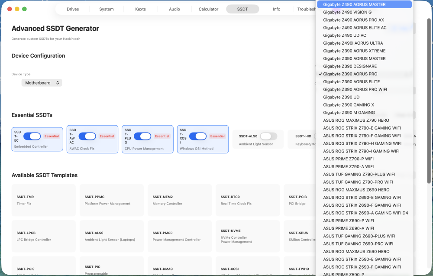433x276 pixels.
Task: Choose Gigabyte Z390 GAMING X
Action: (364, 105)
